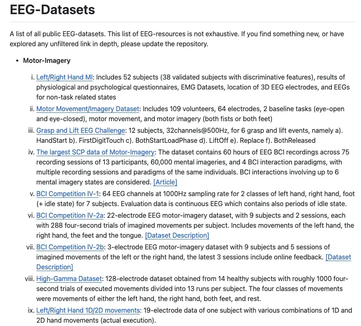Open the BCI Competition IV-2a link
The width and height of the screenshot is (361, 326).
(x=70, y=215)
